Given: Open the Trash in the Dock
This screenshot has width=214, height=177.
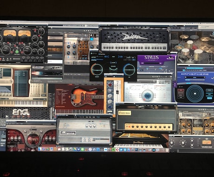Looking at the screenshot, I should 167,150.
